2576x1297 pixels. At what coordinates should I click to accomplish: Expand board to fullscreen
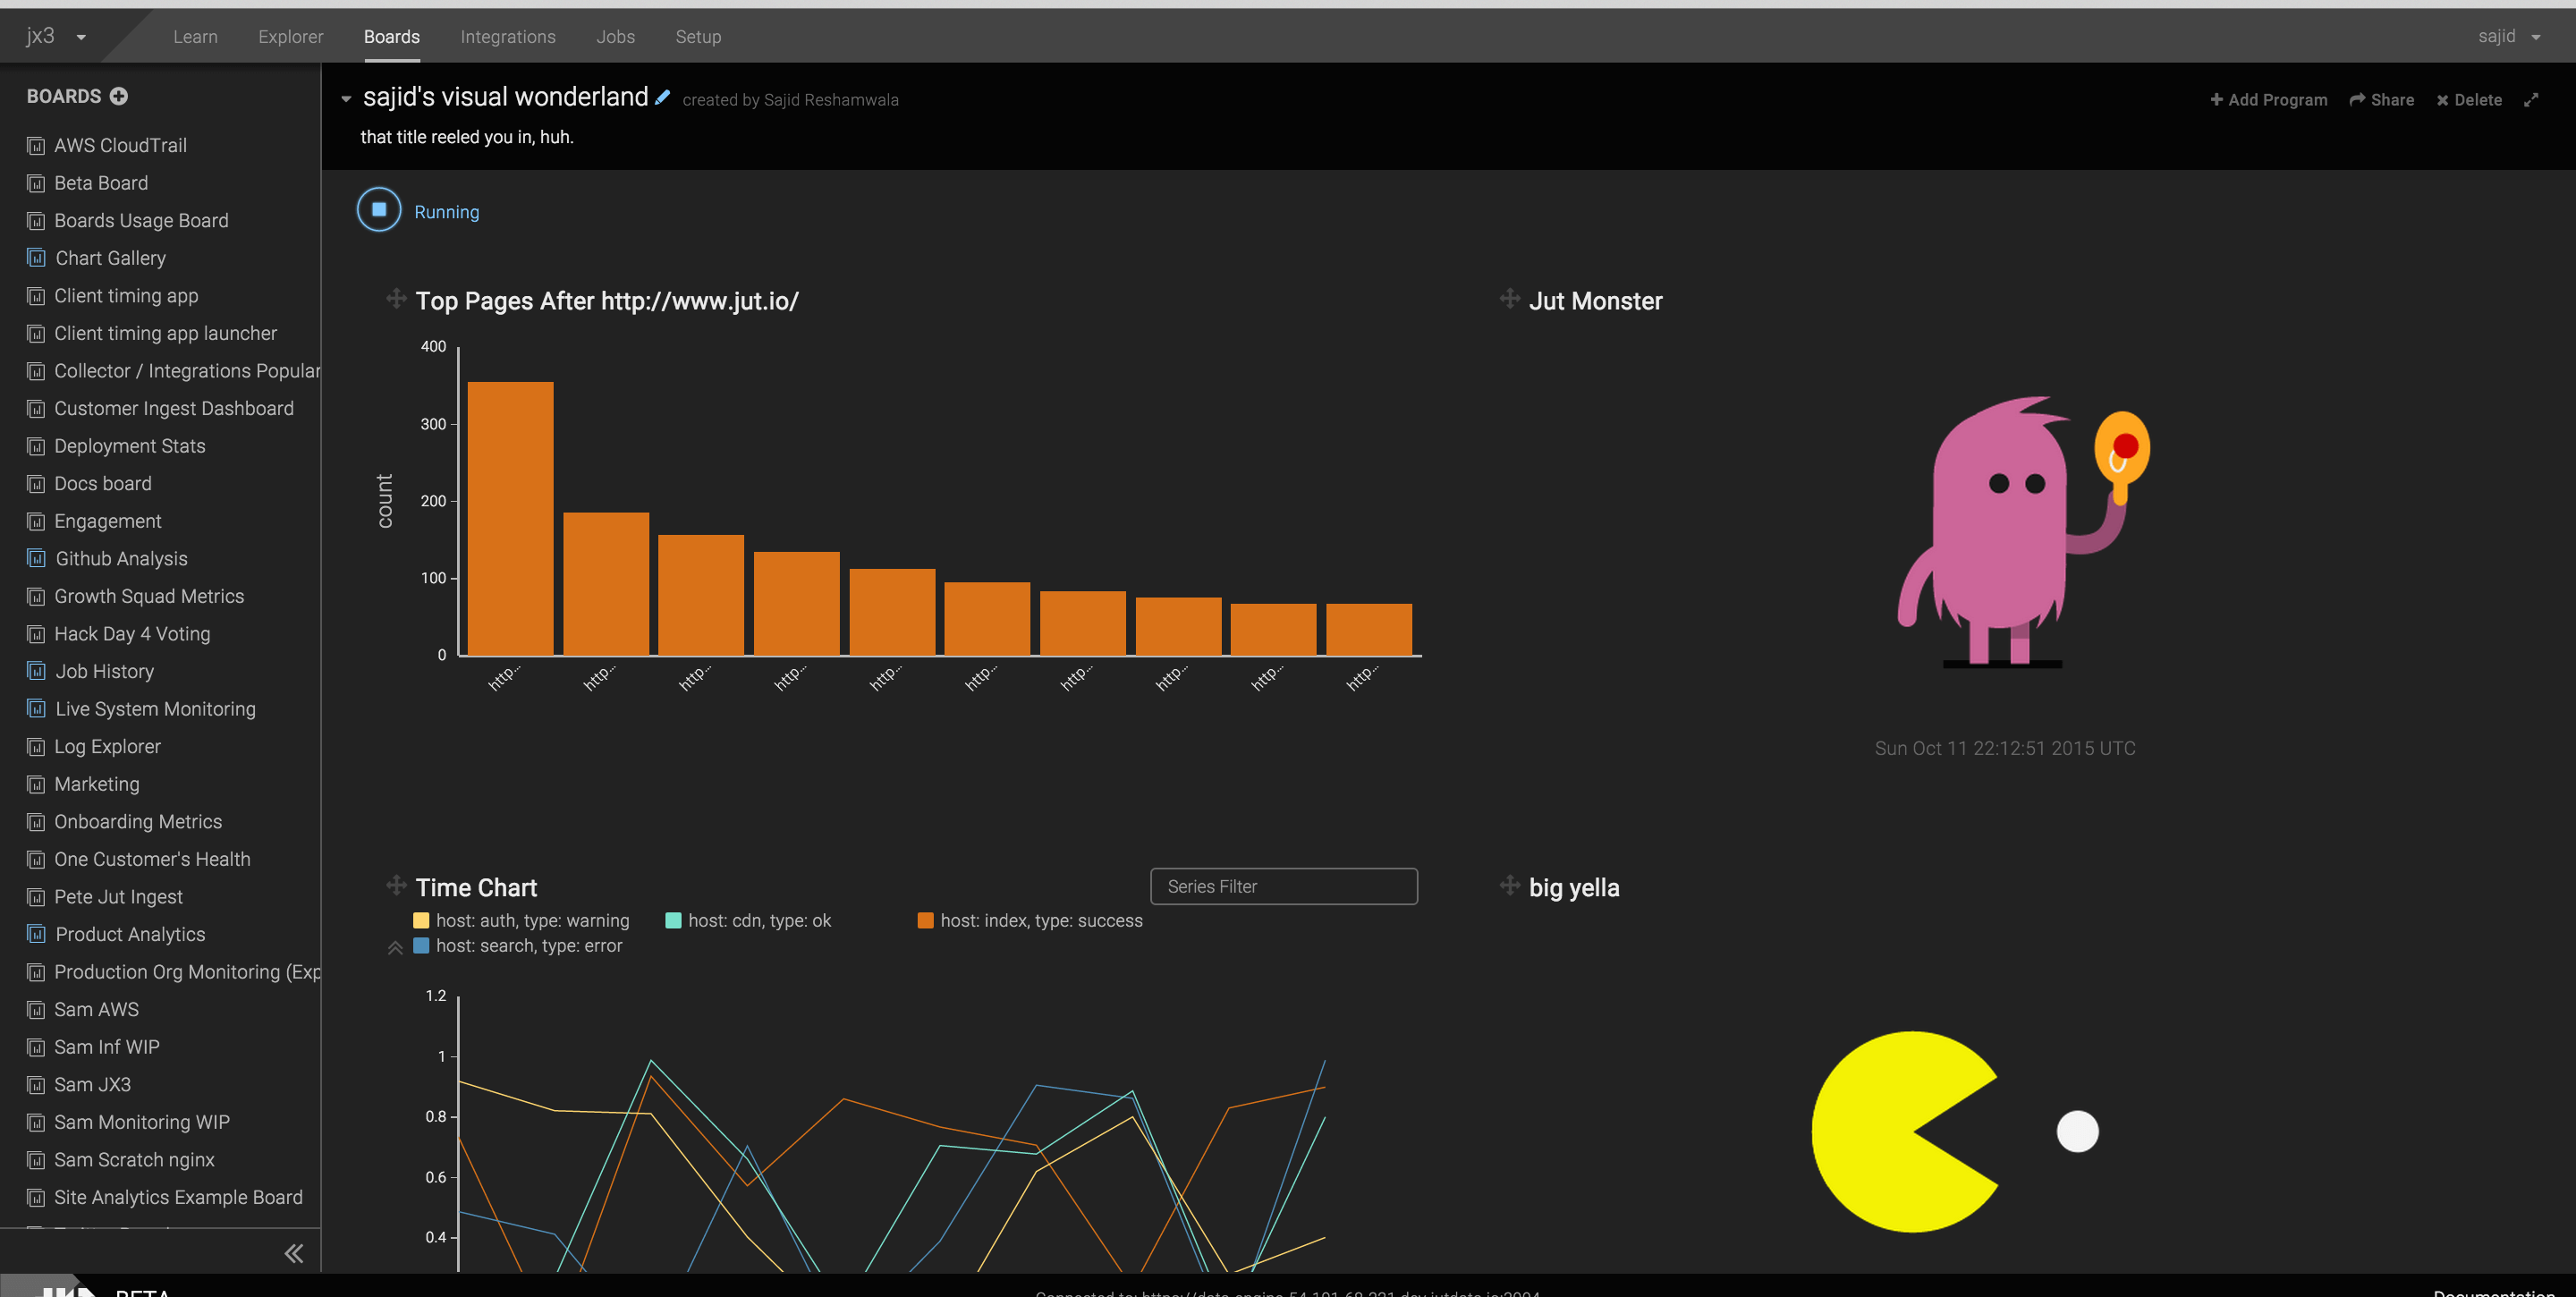point(2531,100)
